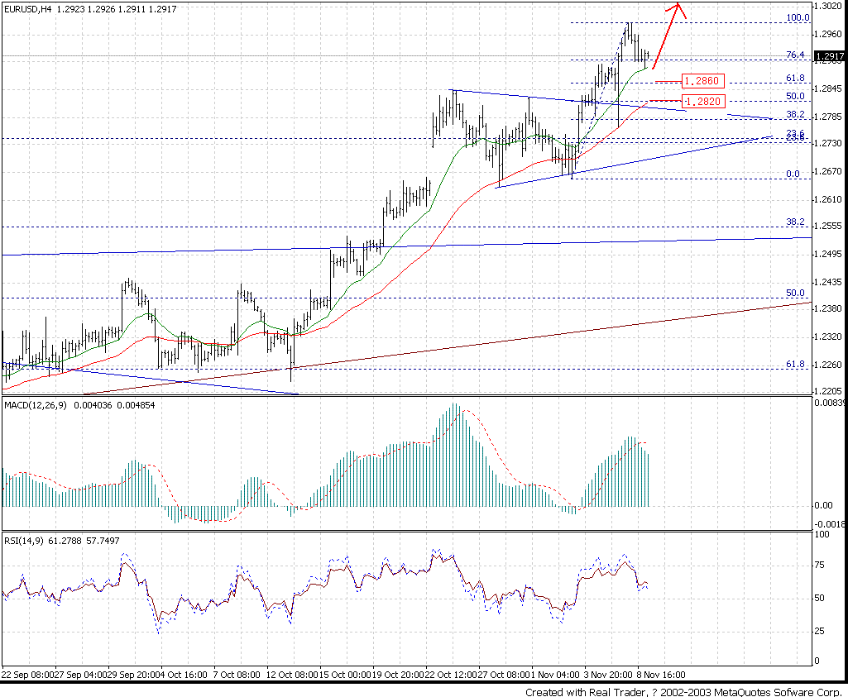Click the 1.2435 price axis value
Screen dimensions: 848x697
829,282
